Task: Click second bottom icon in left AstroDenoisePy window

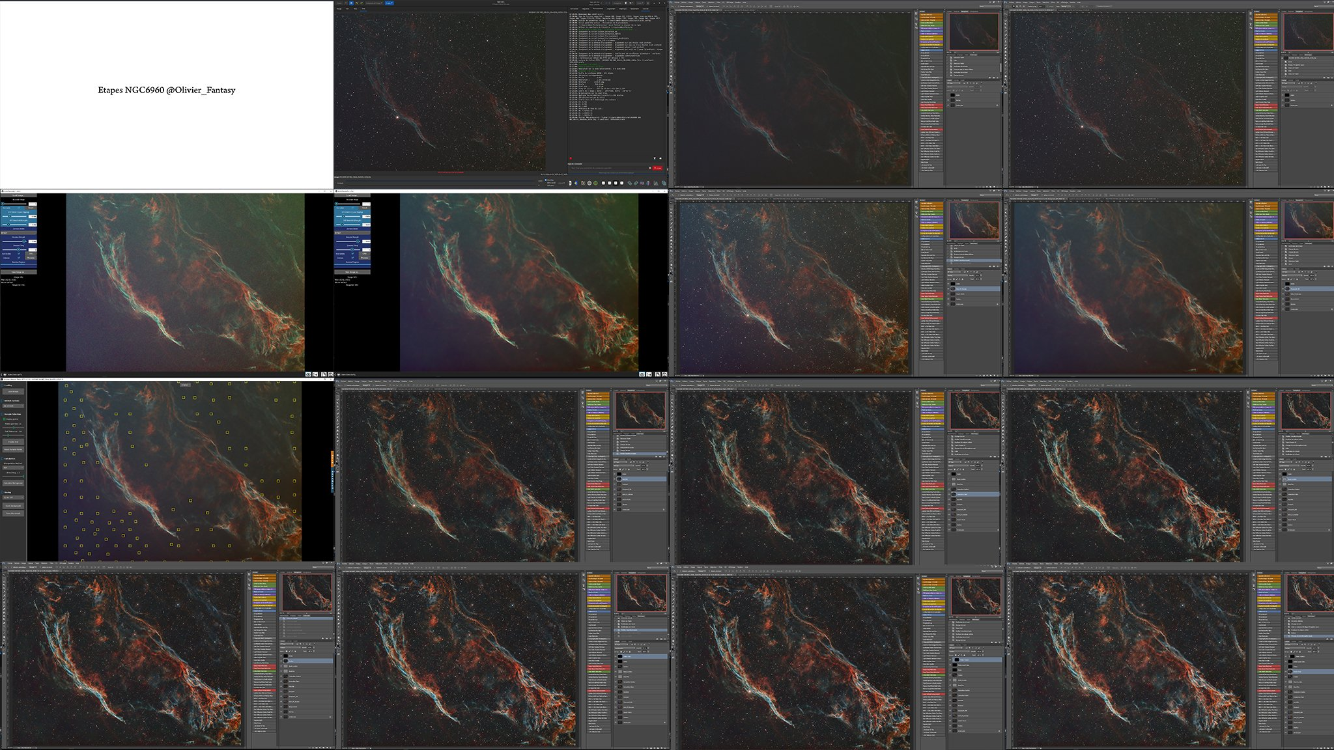Action: (315, 374)
